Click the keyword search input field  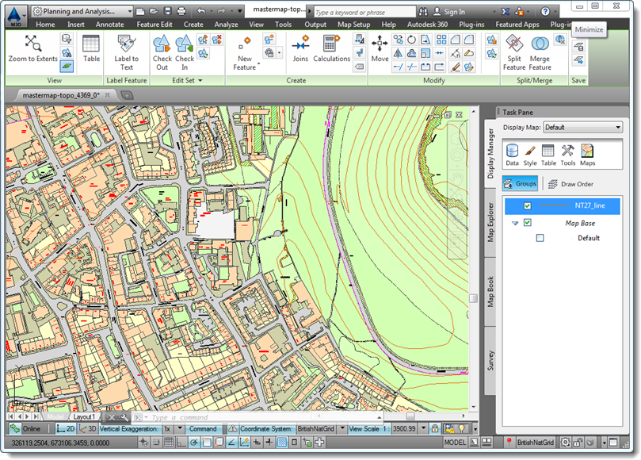364,12
